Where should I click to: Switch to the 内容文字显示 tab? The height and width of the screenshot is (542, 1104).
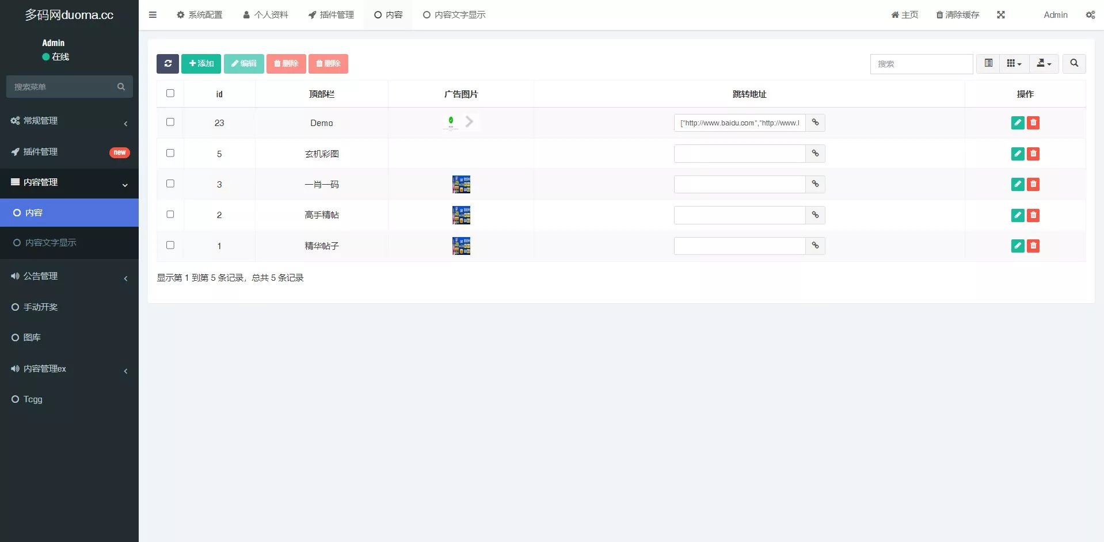[454, 15]
